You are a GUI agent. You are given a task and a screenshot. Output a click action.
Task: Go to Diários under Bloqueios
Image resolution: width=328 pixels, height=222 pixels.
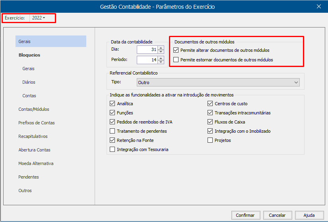pos(29,82)
